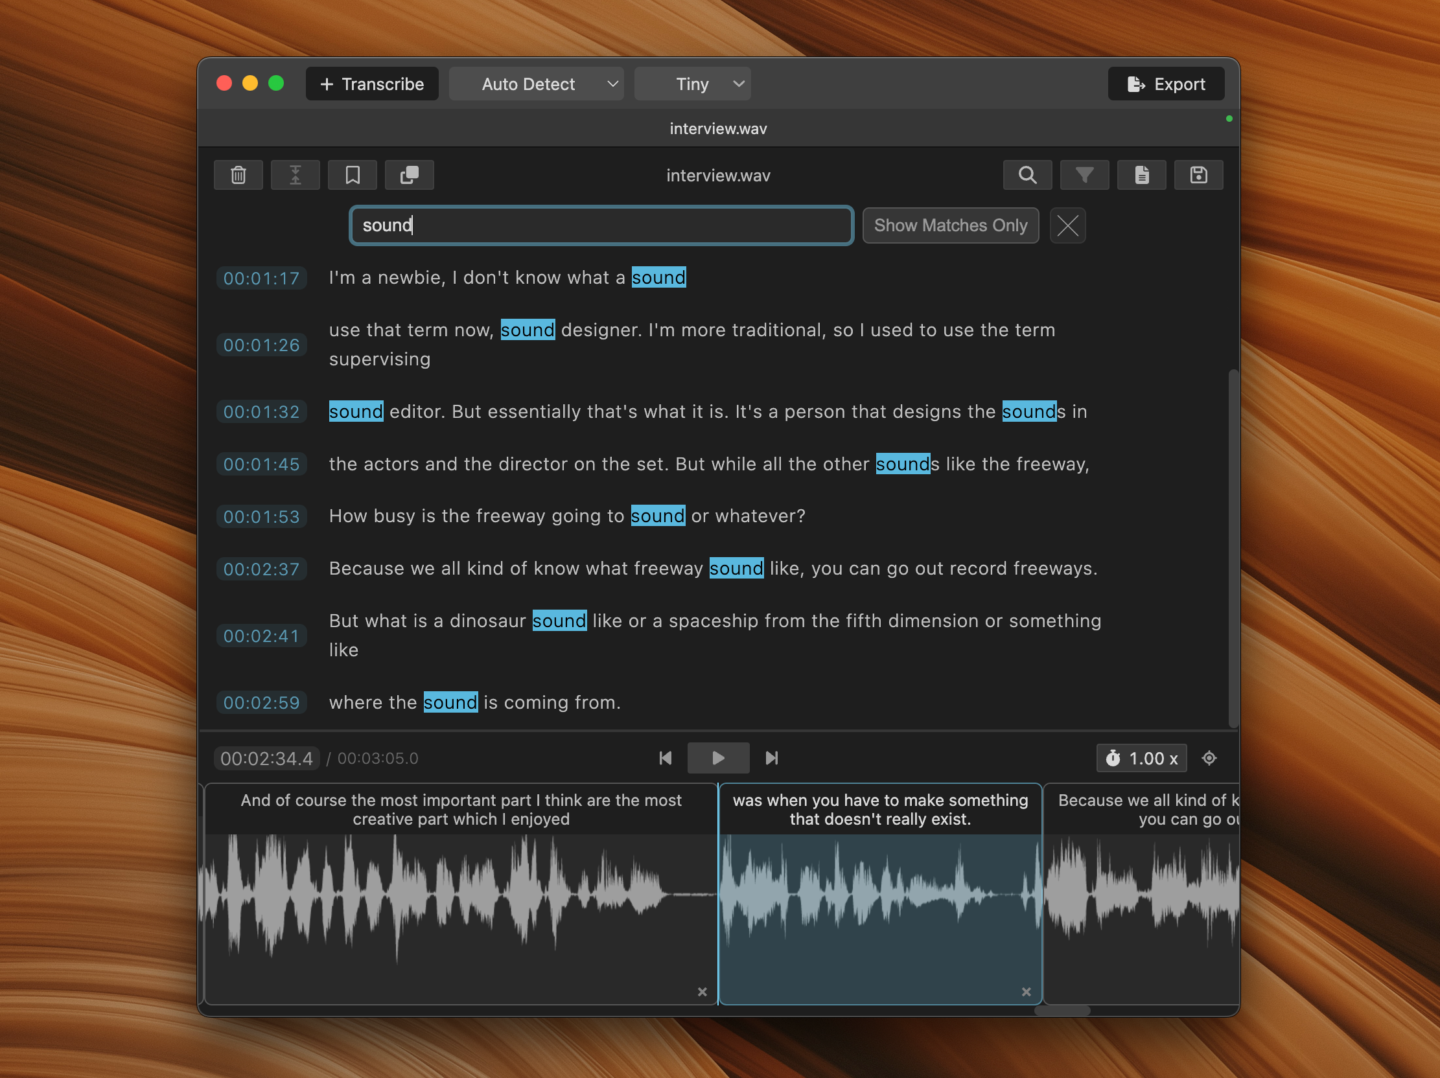Jump to timestamp 00:01:26
1440x1078 pixels.
click(262, 345)
